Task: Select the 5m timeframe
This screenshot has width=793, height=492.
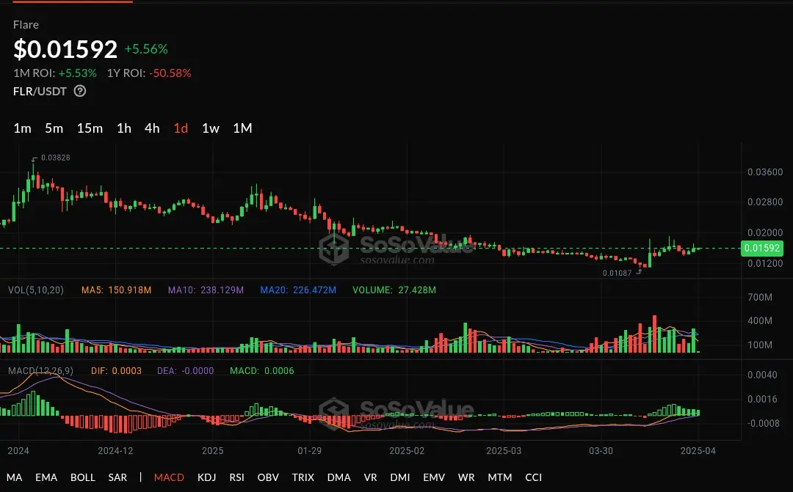Action: (54, 128)
